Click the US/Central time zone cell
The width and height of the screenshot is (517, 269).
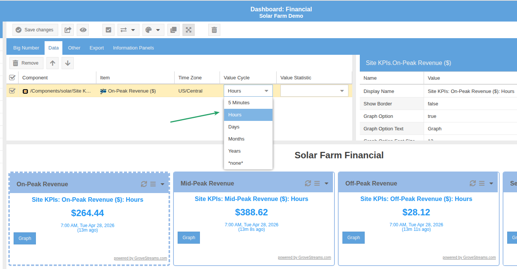pyautogui.click(x=197, y=91)
